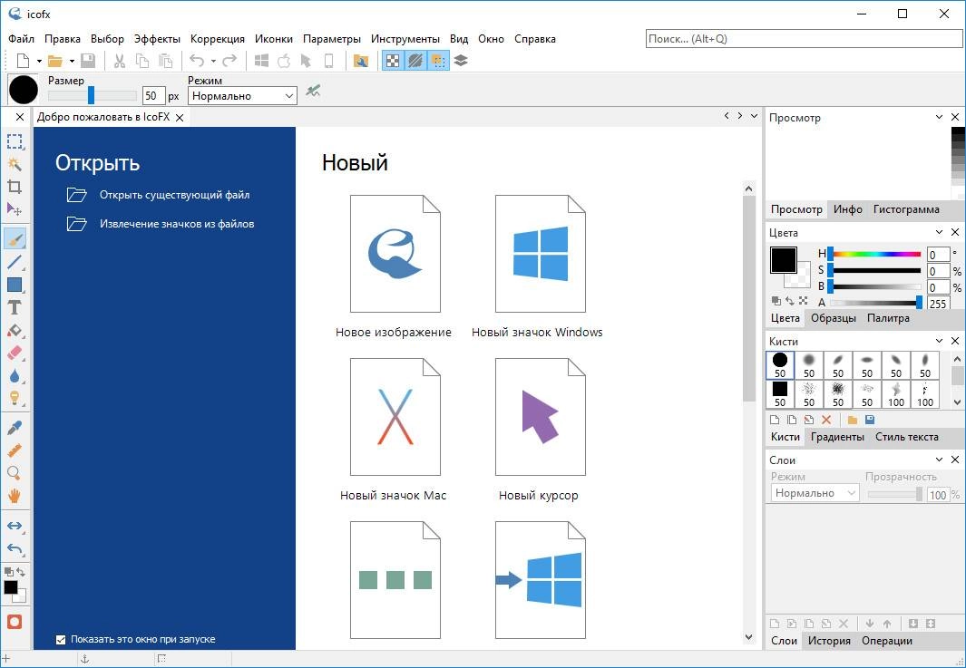966x668 pixels.
Task: Click the cut scissors toolbar icon
Action: tap(120, 61)
